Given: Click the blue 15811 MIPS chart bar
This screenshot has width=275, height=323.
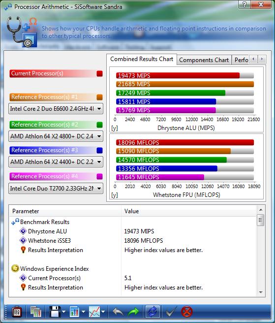Looking at the screenshot, I should (x=166, y=101).
